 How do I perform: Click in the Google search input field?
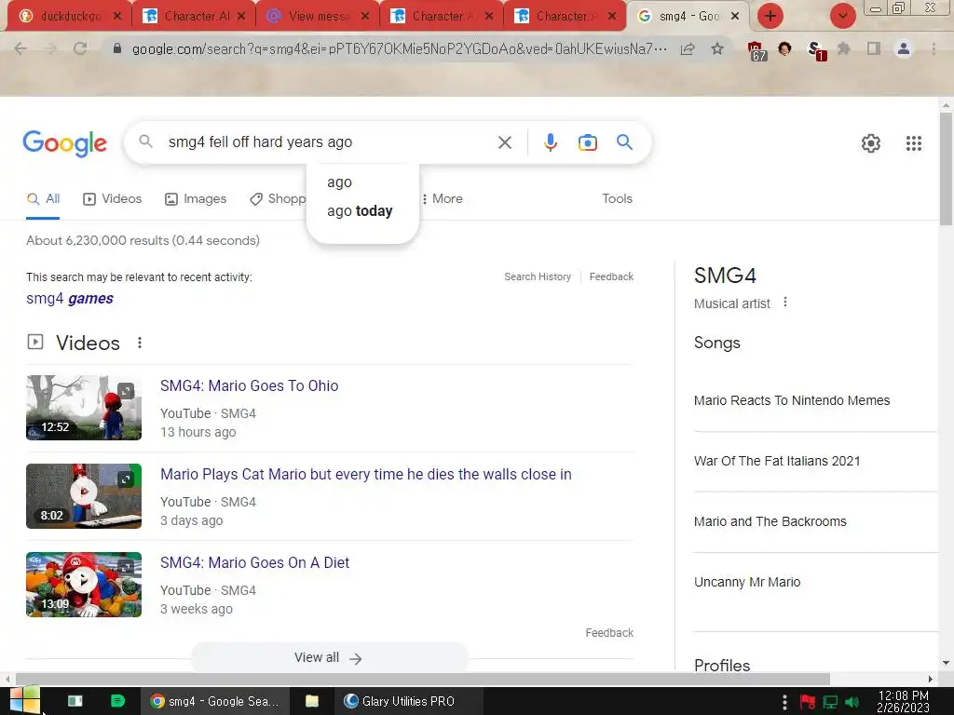[x=329, y=142]
